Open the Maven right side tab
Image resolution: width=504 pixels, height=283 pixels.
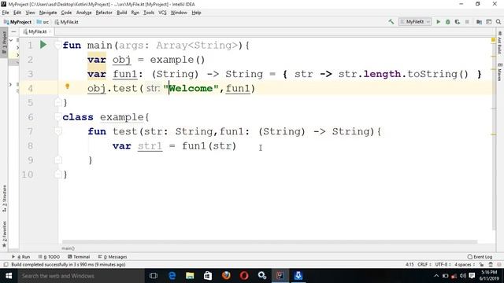[x=499, y=72]
